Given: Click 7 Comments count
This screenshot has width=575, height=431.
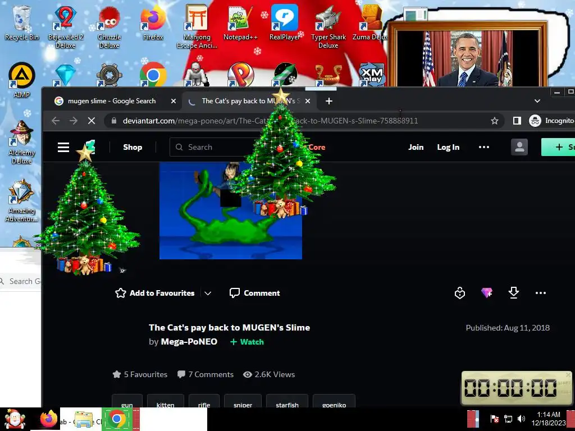Looking at the screenshot, I should pos(206,374).
